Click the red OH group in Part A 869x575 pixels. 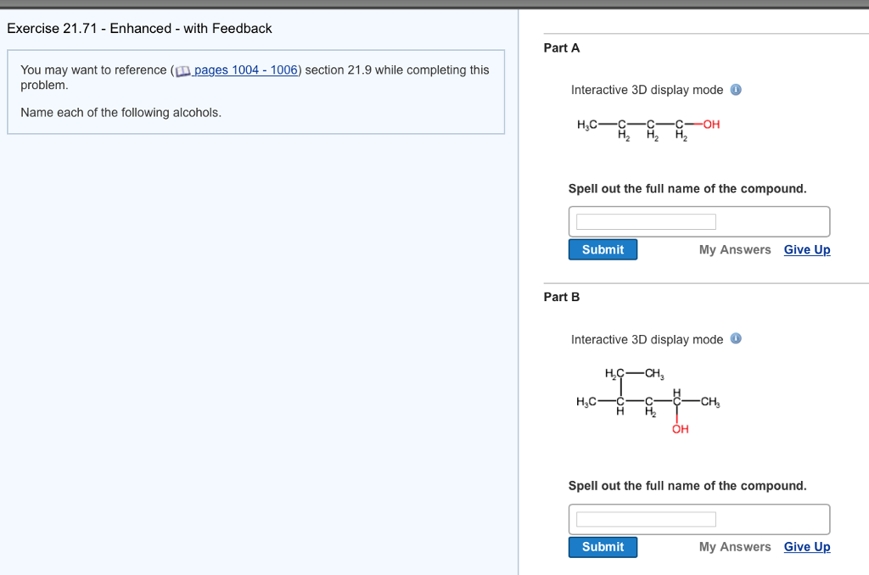pyautogui.click(x=711, y=125)
